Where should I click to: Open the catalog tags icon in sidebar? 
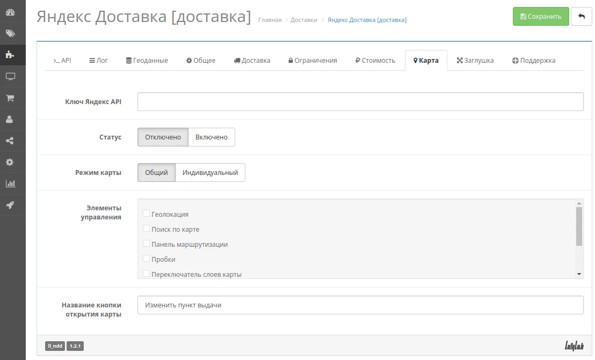10,33
